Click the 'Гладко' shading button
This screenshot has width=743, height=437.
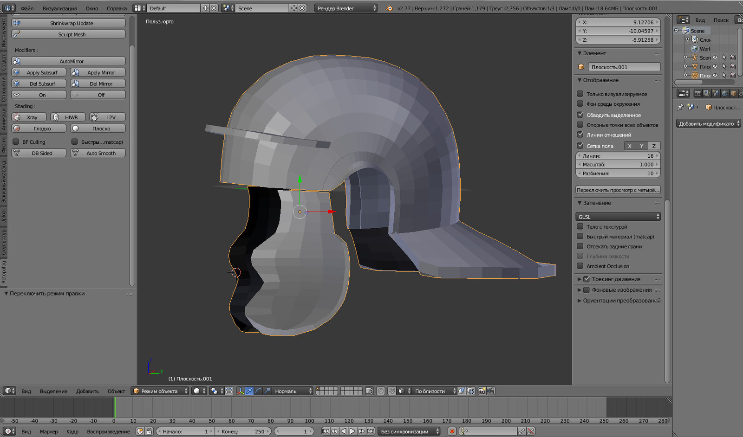click(x=39, y=129)
